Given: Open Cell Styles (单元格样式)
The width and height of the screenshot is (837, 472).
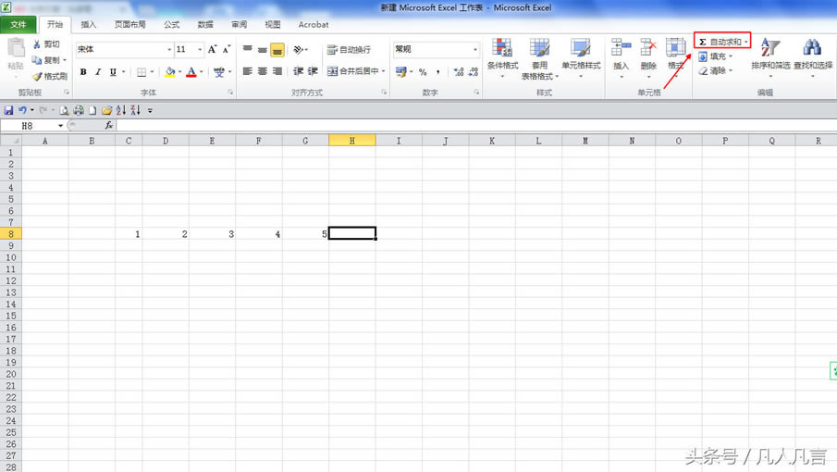Looking at the screenshot, I should pos(581,57).
